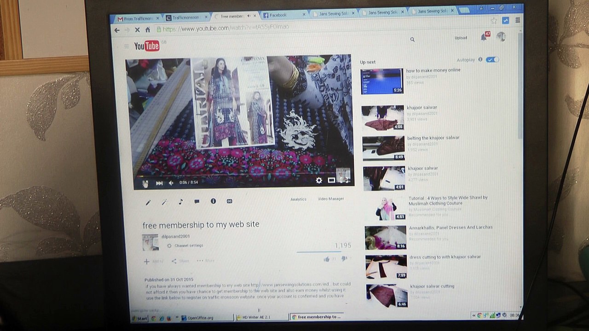Open 'Annarkhallis, Panel Dresses And Larchas' video

pos(450,227)
